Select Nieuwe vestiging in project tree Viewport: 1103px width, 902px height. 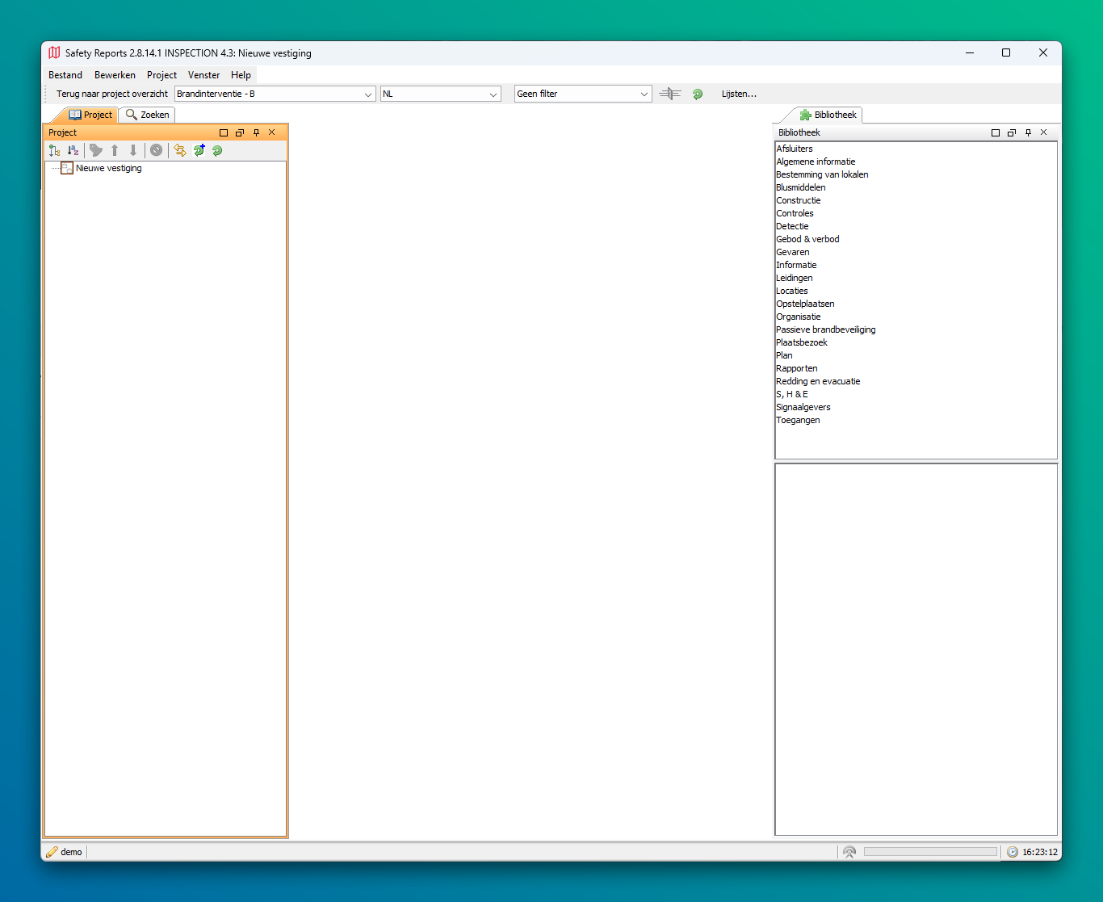108,168
